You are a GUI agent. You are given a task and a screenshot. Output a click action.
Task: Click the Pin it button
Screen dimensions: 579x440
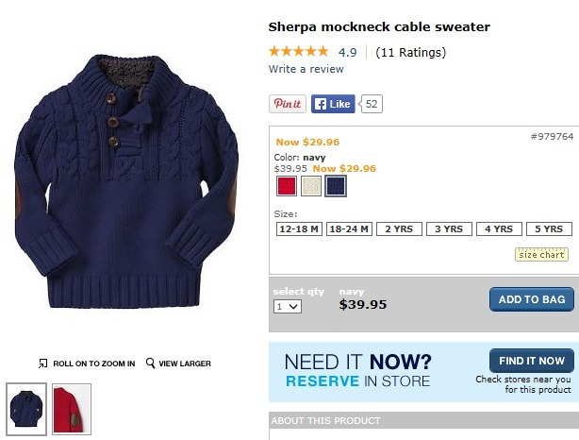pyautogui.click(x=288, y=104)
